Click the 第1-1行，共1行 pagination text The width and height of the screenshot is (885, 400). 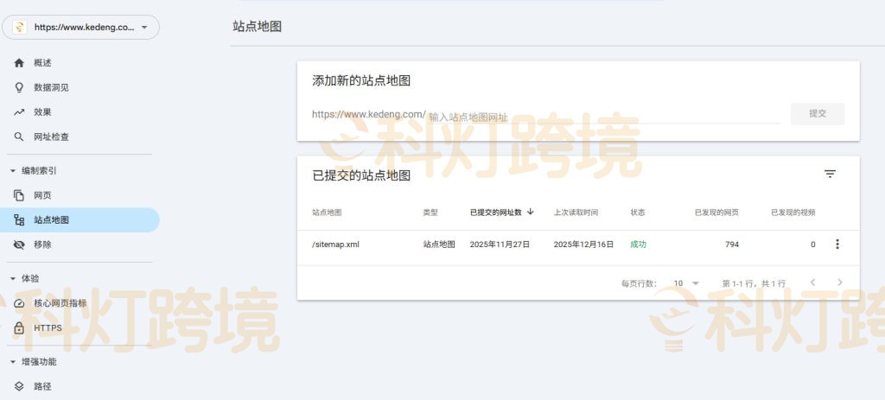[x=754, y=283]
